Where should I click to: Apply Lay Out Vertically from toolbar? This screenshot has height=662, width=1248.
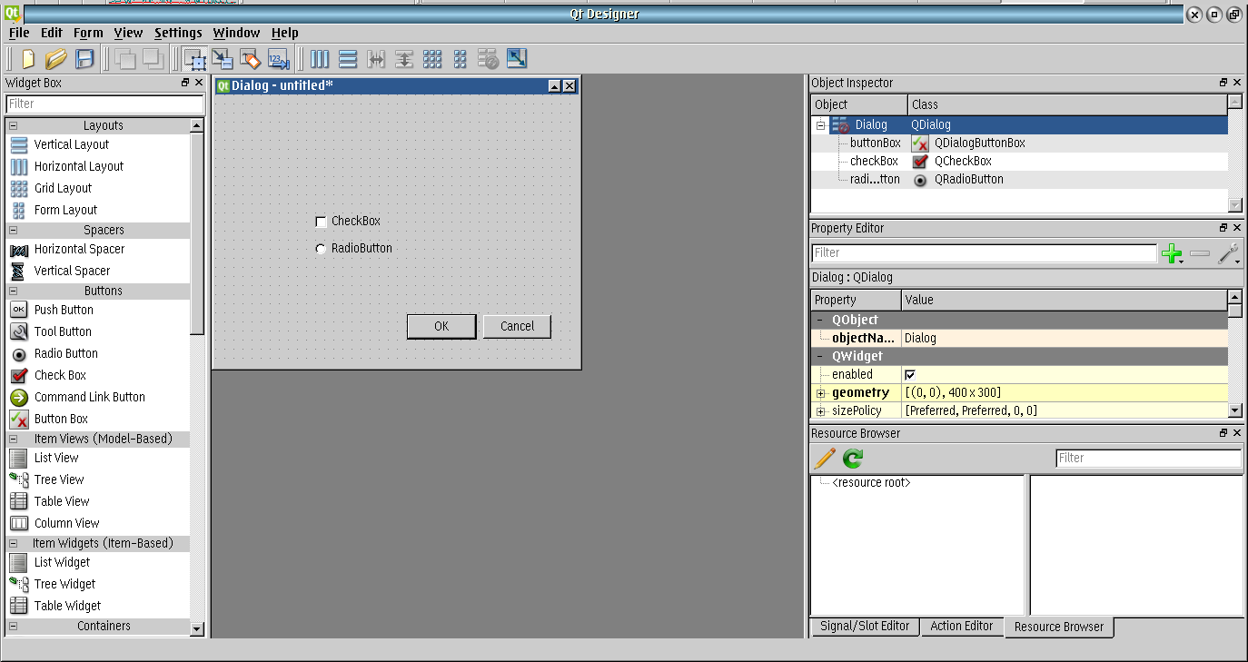click(348, 59)
